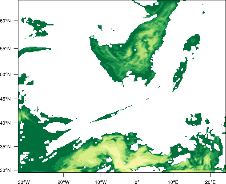The image size is (226, 184).
Task: Click the 60°N latitude axis label
Action: (x=5, y=21)
